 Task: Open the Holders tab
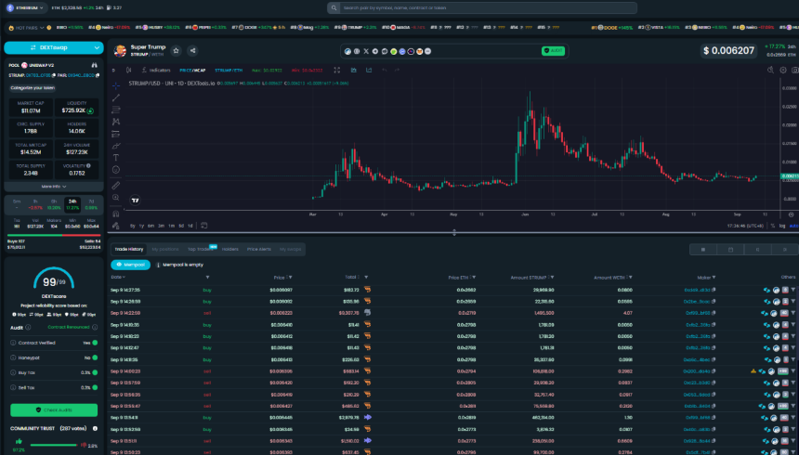229,249
